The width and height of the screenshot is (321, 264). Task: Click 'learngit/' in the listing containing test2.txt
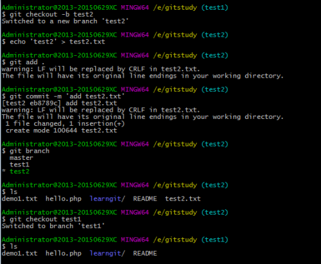tap(107, 198)
